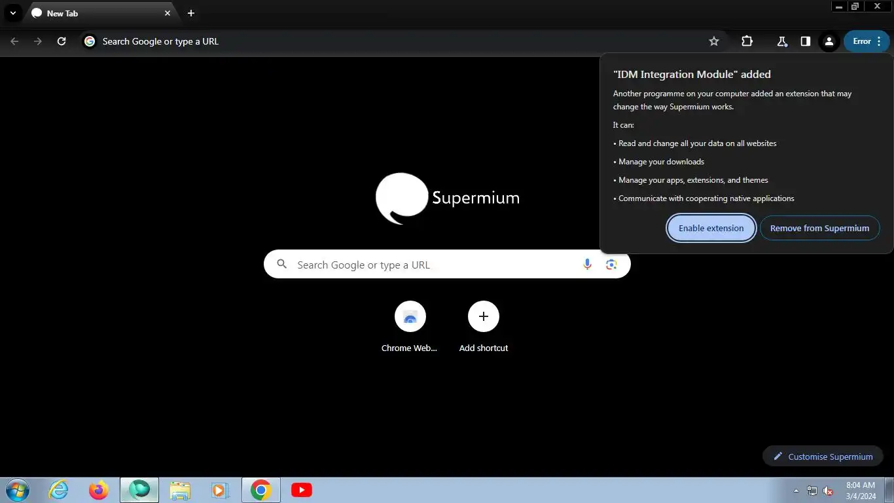Remove IDM extension from Supermium

click(x=819, y=228)
